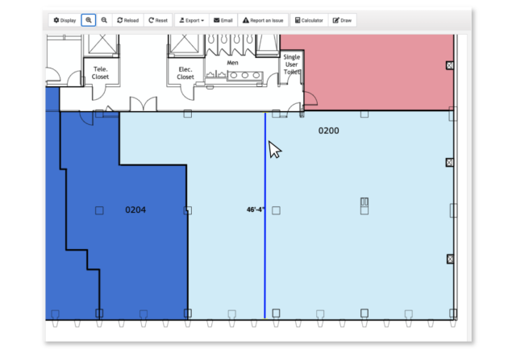Select the Tele. Closet room label

[100, 73]
